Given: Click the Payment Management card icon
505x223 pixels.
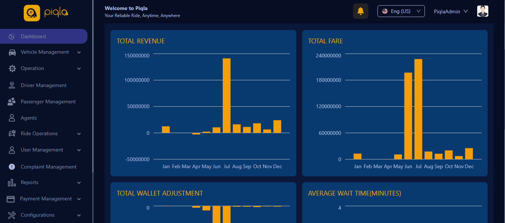Looking at the screenshot, I should click(11, 199).
